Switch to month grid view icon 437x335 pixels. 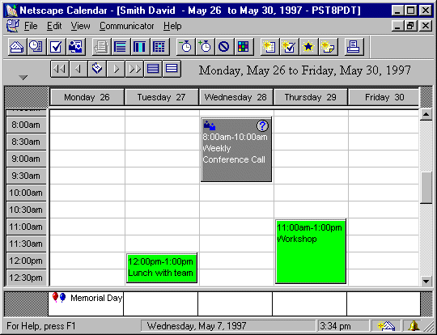[x=159, y=47]
